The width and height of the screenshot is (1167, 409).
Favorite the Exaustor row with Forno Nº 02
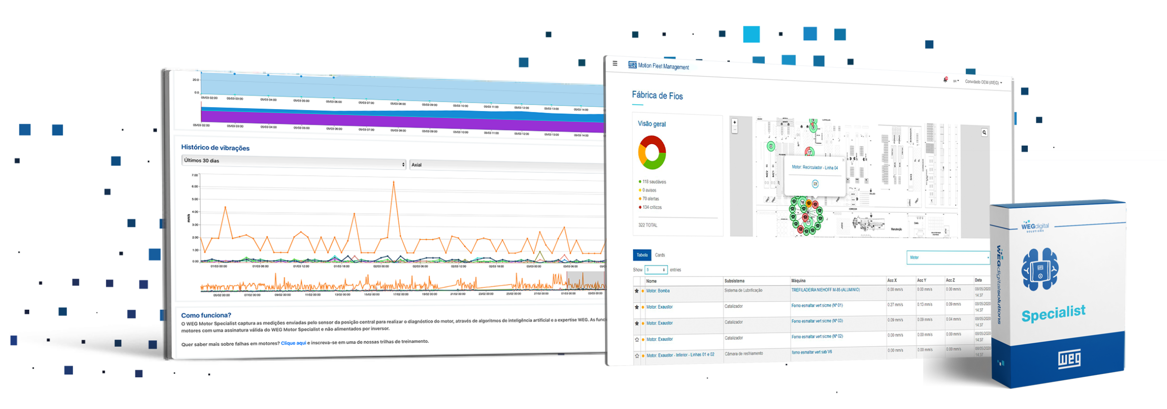tap(636, 339)
